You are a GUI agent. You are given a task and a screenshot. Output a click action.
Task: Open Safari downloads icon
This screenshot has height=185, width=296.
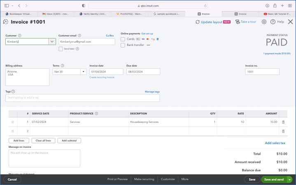click(267, 6)
